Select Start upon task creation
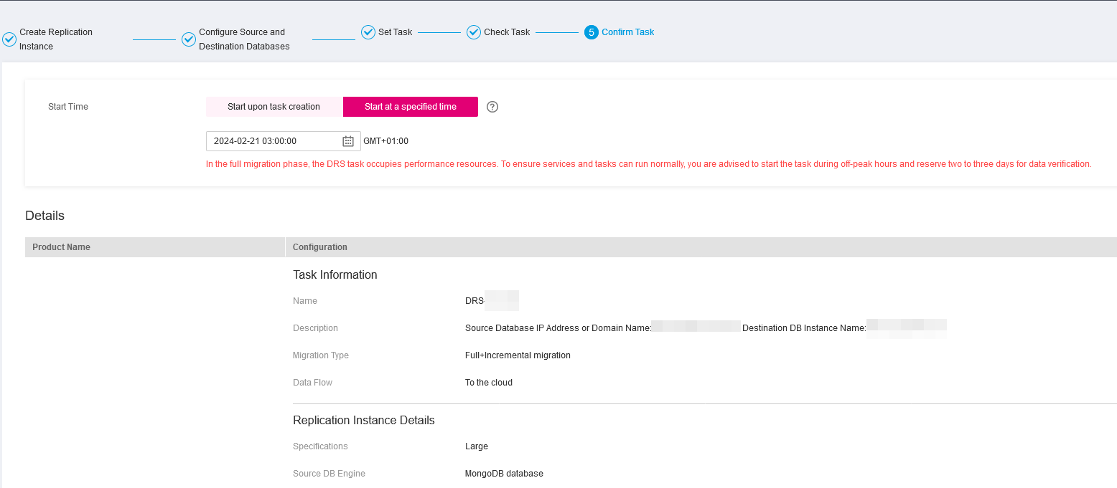This screenshot has width=1117, height=488. pyautogui.click(x=274, y=106)
